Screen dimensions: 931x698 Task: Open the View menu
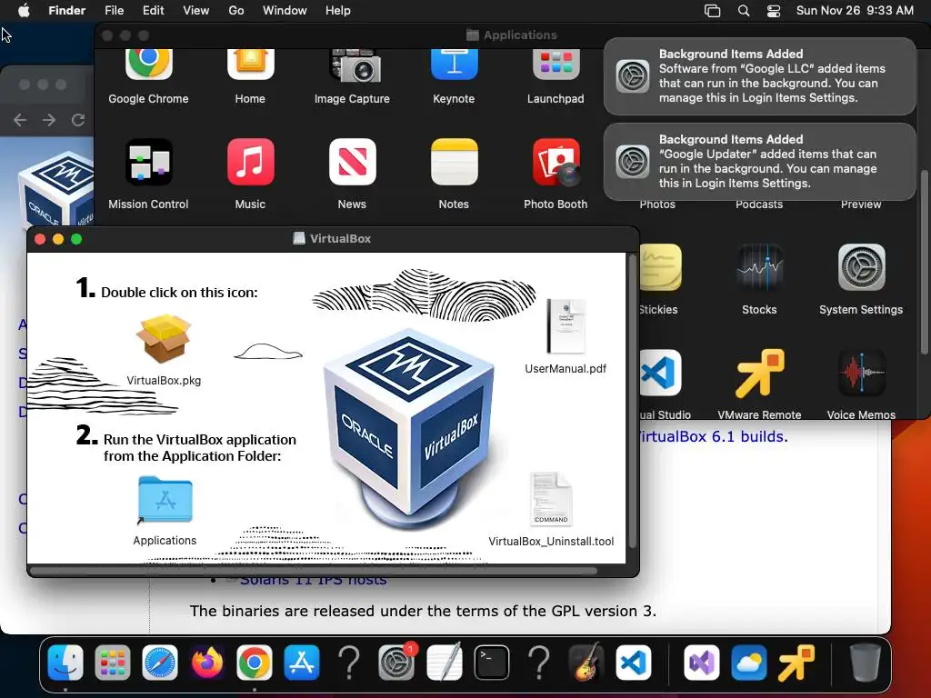pyautogui.click(x=196, y=11)
